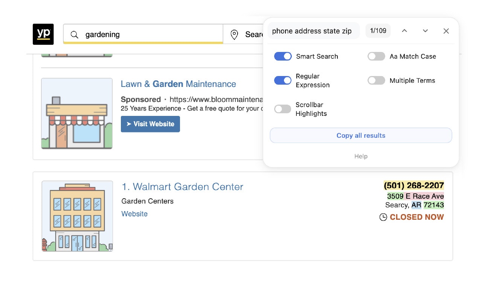Turn on Aa Match Case toggle
The image size is (482, 301).
376,56
